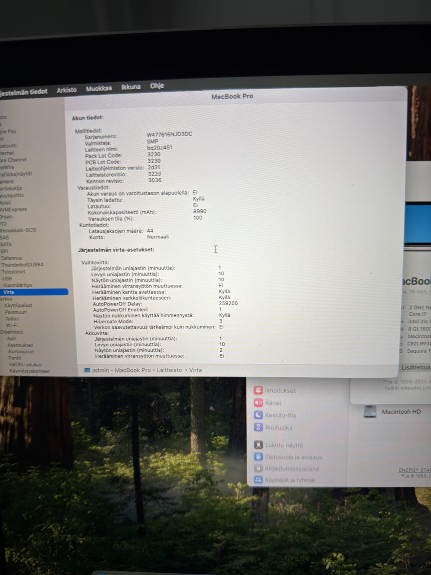Open the Järjestelmän tiedot app menu
Screen dimensions: 431x575
(24, 92)
